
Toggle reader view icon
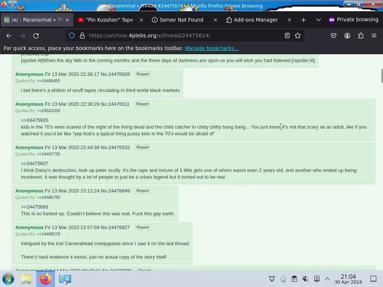pos(287,36)
